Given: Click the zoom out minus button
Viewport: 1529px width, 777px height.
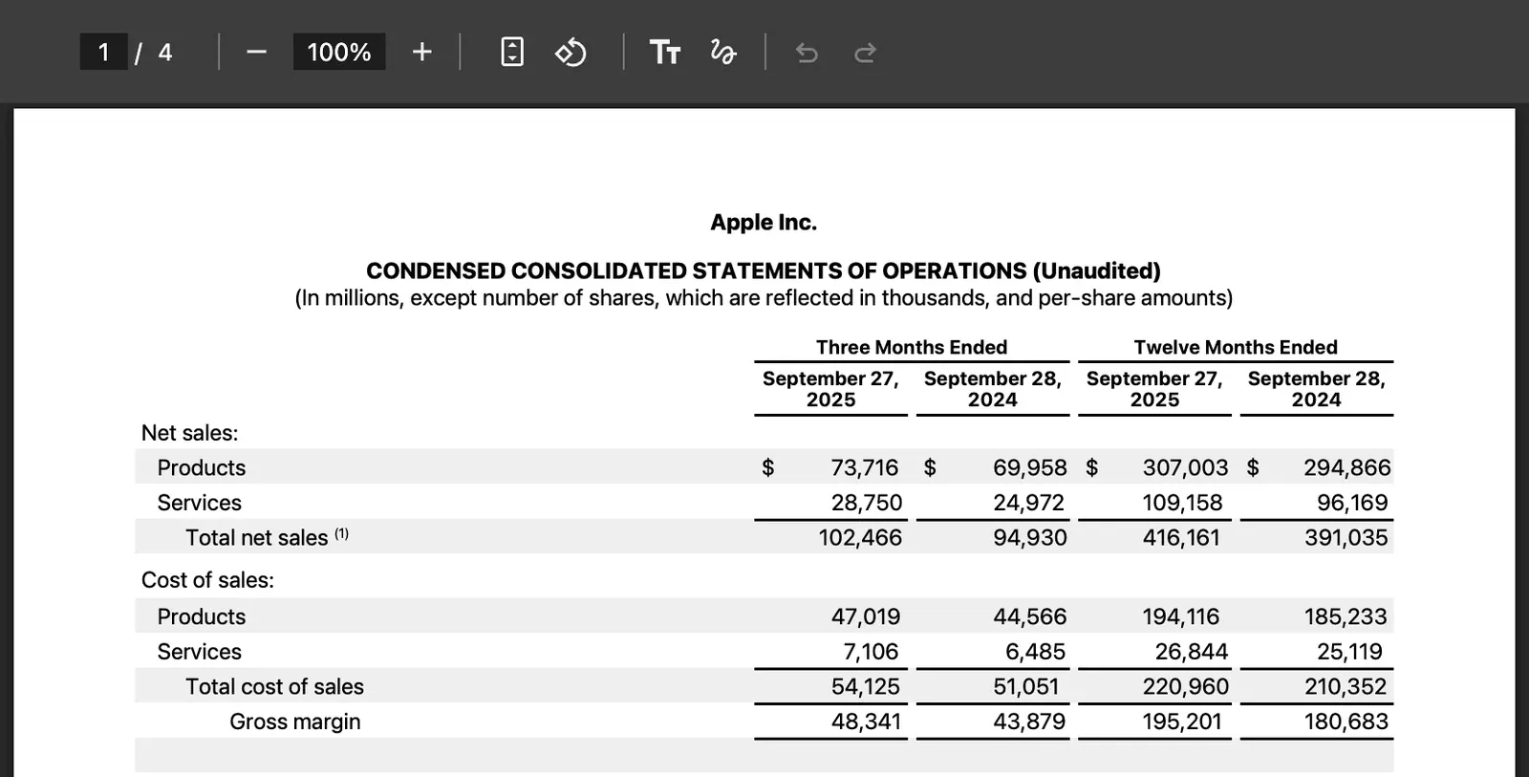Looking at the screenshot, I should pos(256,52).
